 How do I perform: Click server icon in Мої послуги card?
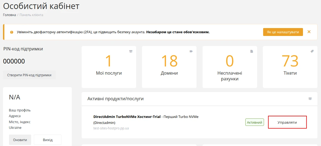131,51
